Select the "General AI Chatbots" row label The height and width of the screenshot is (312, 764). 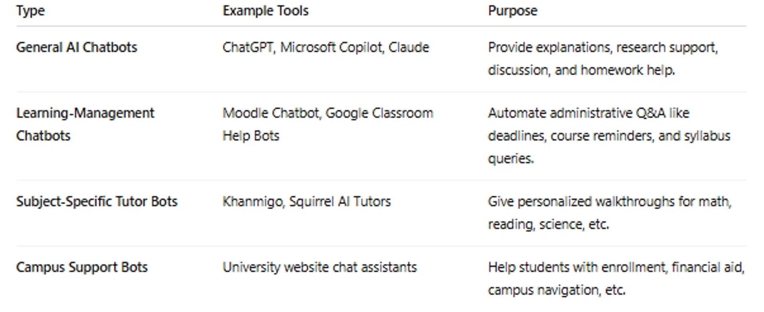(x=76, y=47)
